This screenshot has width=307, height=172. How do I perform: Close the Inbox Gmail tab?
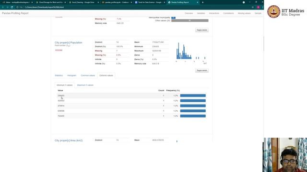click(x=32, y=2)
